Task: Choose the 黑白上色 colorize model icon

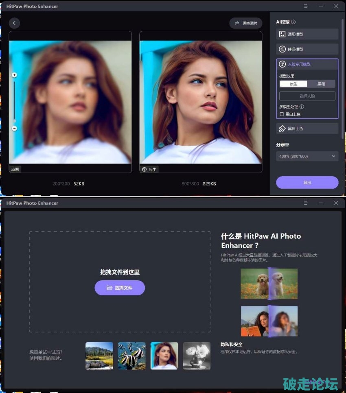Action: click(x=282, y=129)
